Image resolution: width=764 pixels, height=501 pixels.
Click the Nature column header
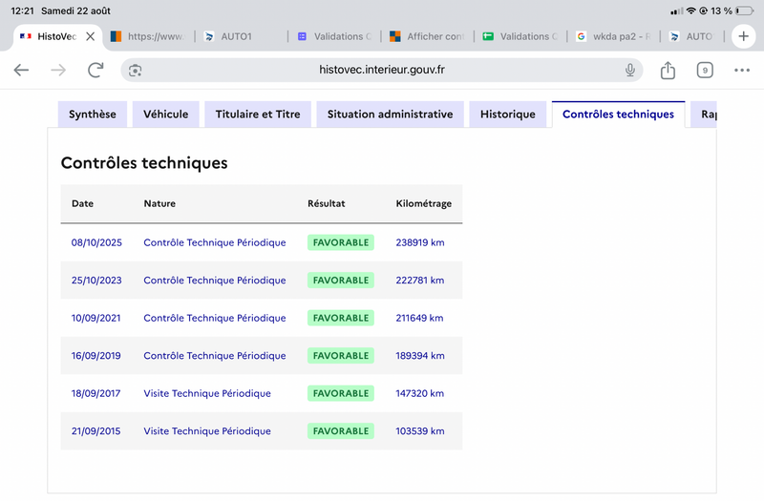coord(159,203)
